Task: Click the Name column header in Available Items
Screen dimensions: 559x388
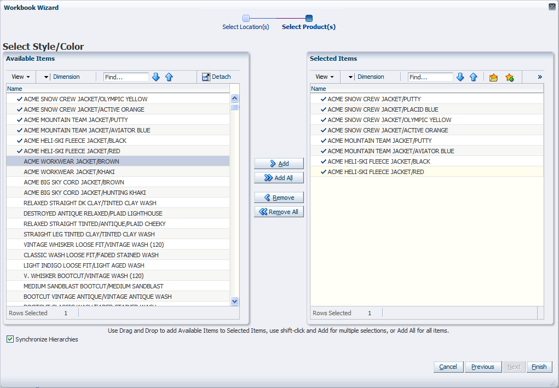Action: click(118, 89)
